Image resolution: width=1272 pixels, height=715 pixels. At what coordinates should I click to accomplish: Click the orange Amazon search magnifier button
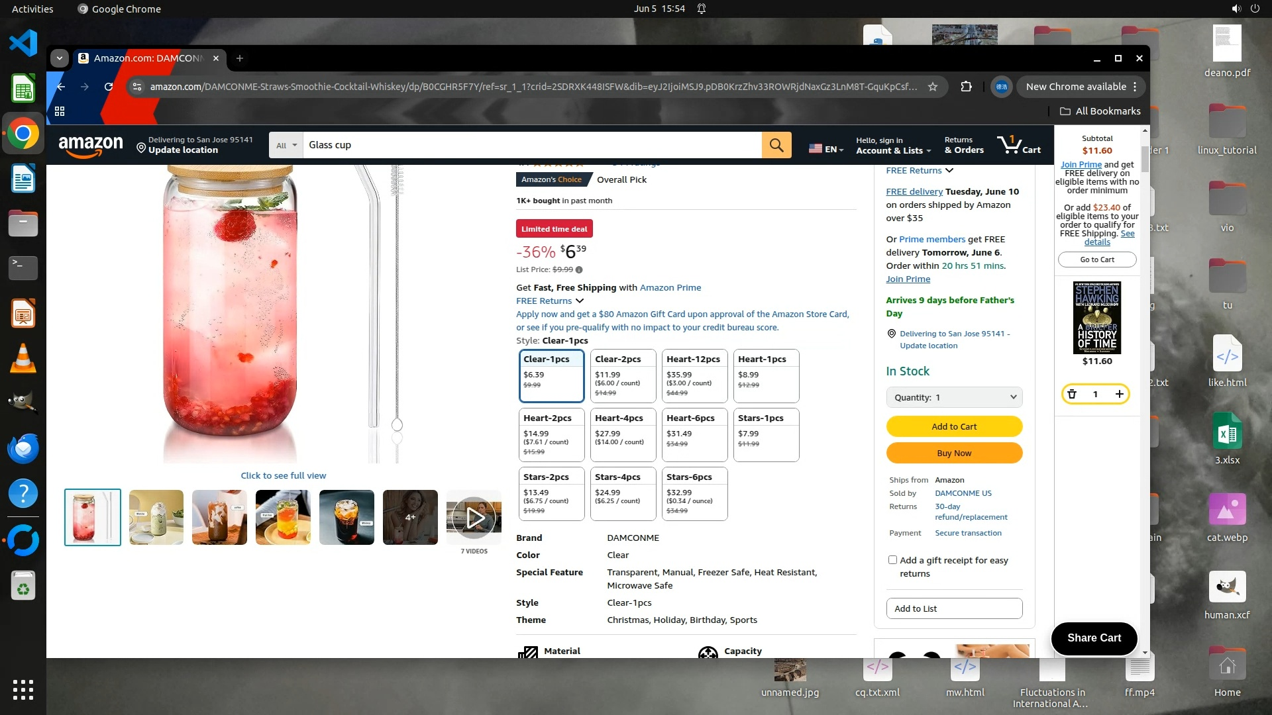[776, 145]
